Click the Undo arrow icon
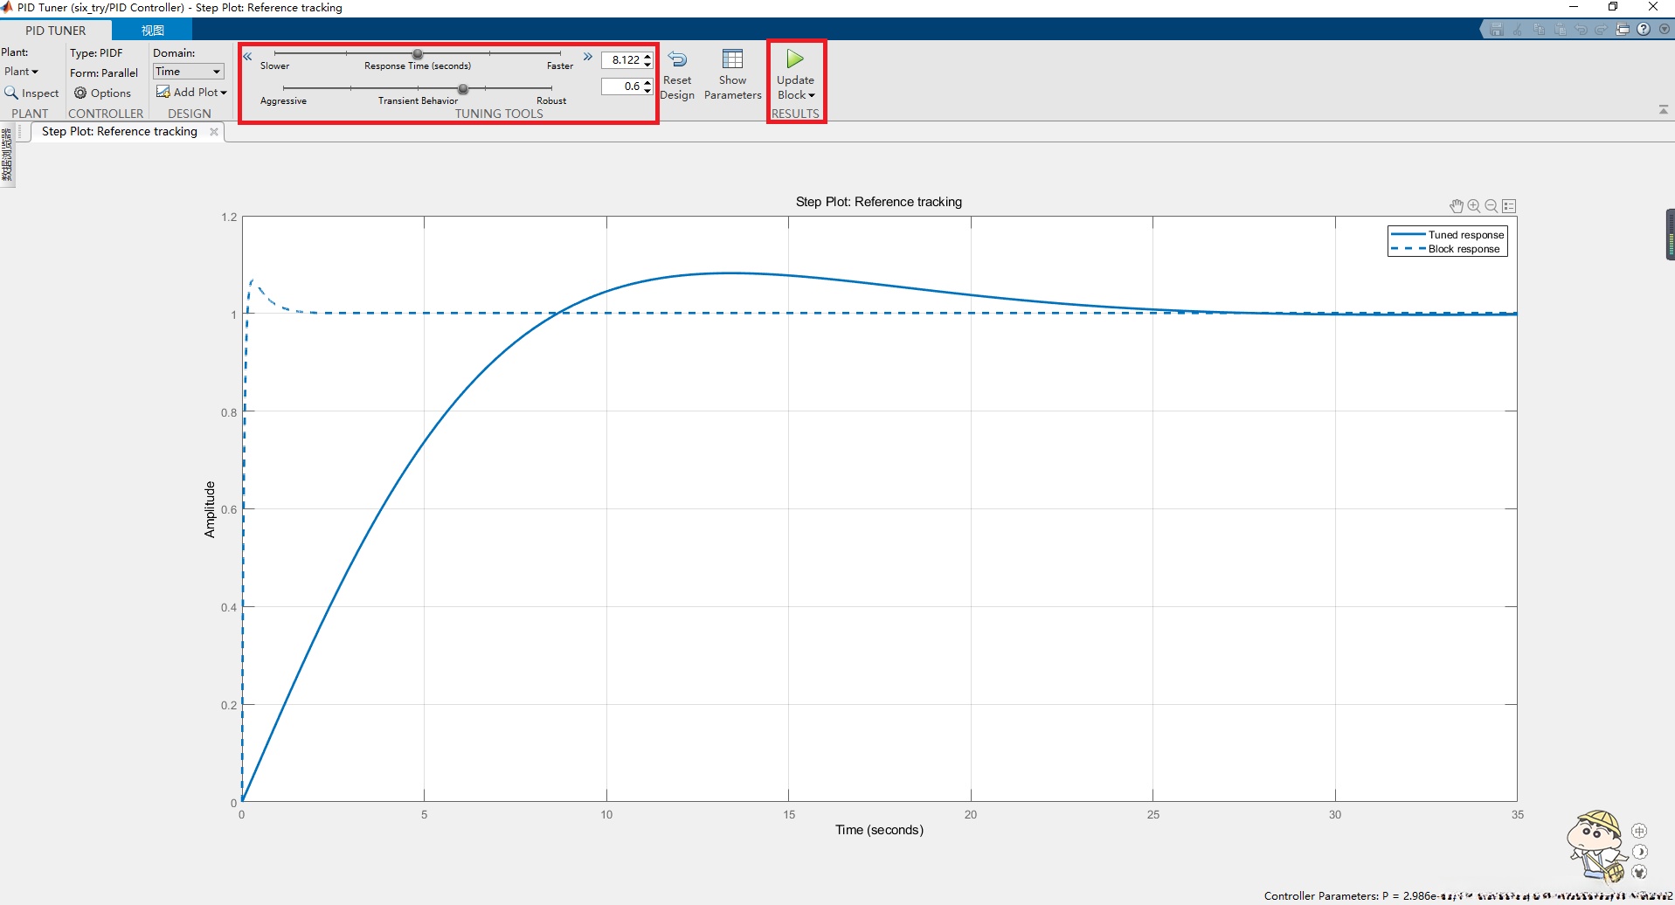This screenshot has height=905, width=1675. 1581,30
